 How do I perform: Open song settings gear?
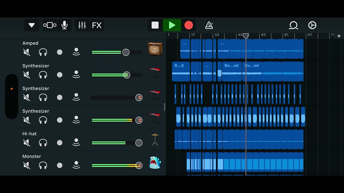[x=312, y=25]
